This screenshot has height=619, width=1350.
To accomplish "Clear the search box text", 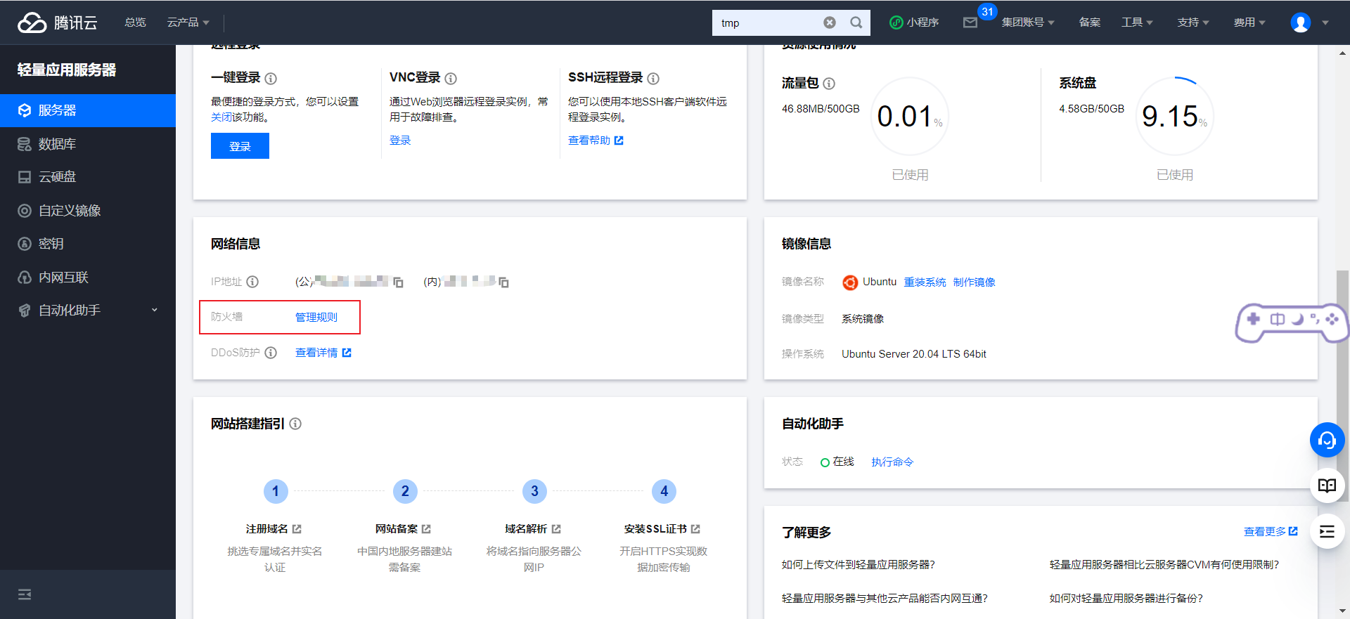I will tap(830, 22).
